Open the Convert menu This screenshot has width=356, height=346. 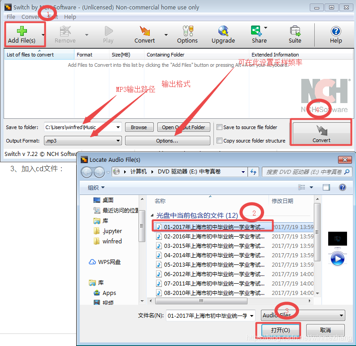30,17
